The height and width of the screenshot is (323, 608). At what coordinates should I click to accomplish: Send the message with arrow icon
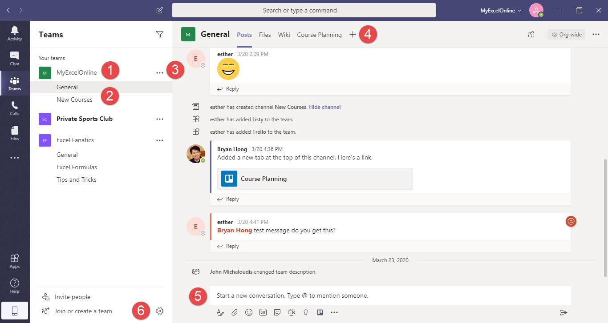point(563,312)
